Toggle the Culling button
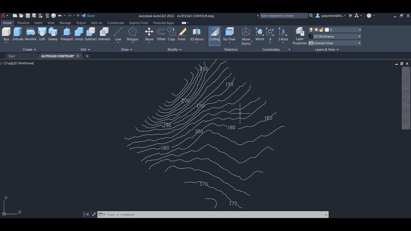The height and width of the screenshot is (231, 411). pos(214,35)
